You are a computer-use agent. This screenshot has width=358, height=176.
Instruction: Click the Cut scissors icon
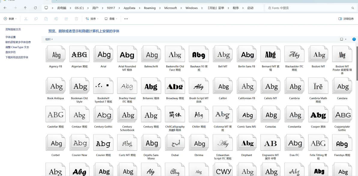[26, 19]
